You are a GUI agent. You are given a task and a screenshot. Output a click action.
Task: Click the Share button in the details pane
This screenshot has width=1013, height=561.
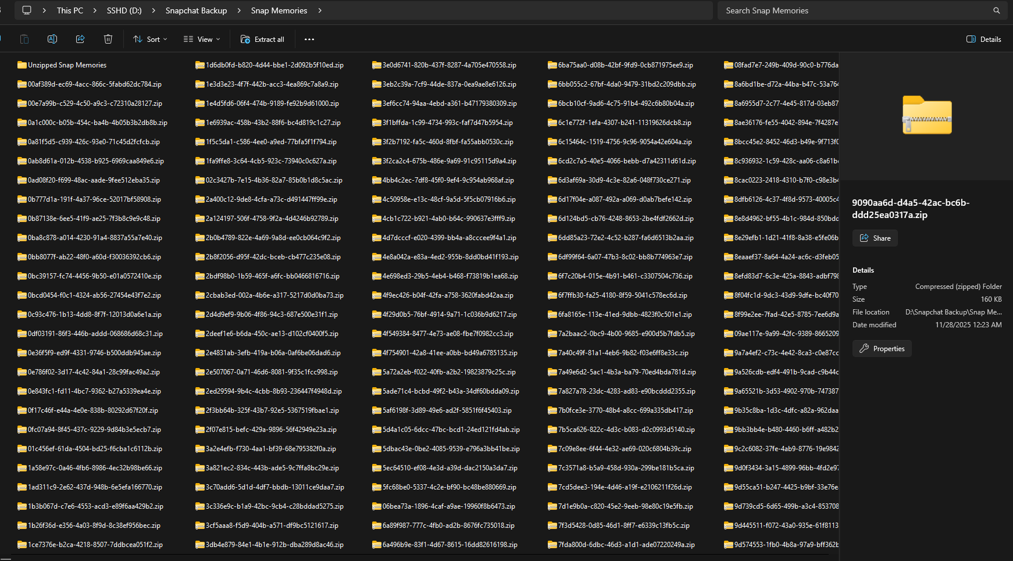tap(875, 238)
